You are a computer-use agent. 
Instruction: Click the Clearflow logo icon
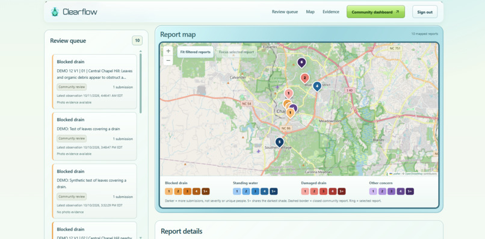point(55,12)
